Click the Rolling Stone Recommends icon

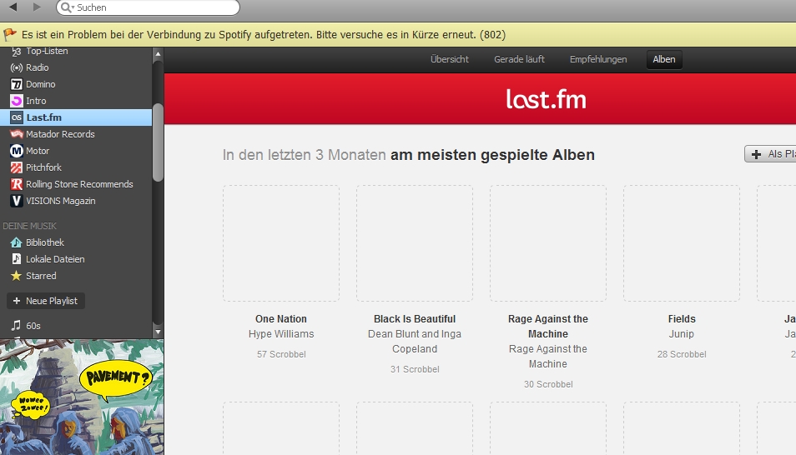pyautogui.click(x=16, y=185)
